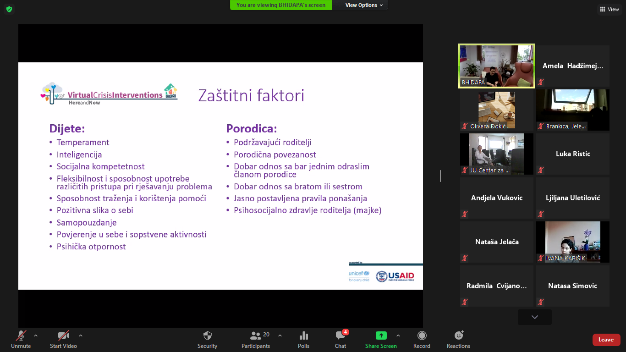Screen dimensions: 626x352
Task: Expand the arrow next to Participants
Action: [x=280, y=335]
